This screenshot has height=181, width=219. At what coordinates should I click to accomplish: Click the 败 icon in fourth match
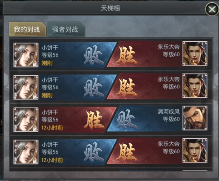[x=94, y=153]
